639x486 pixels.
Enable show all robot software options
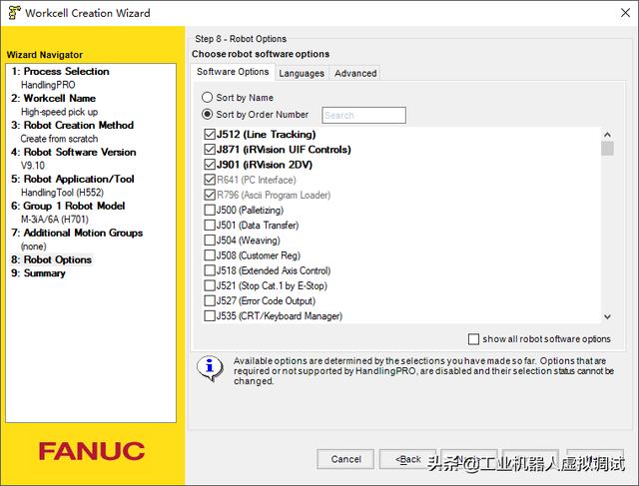click(473, 339)
